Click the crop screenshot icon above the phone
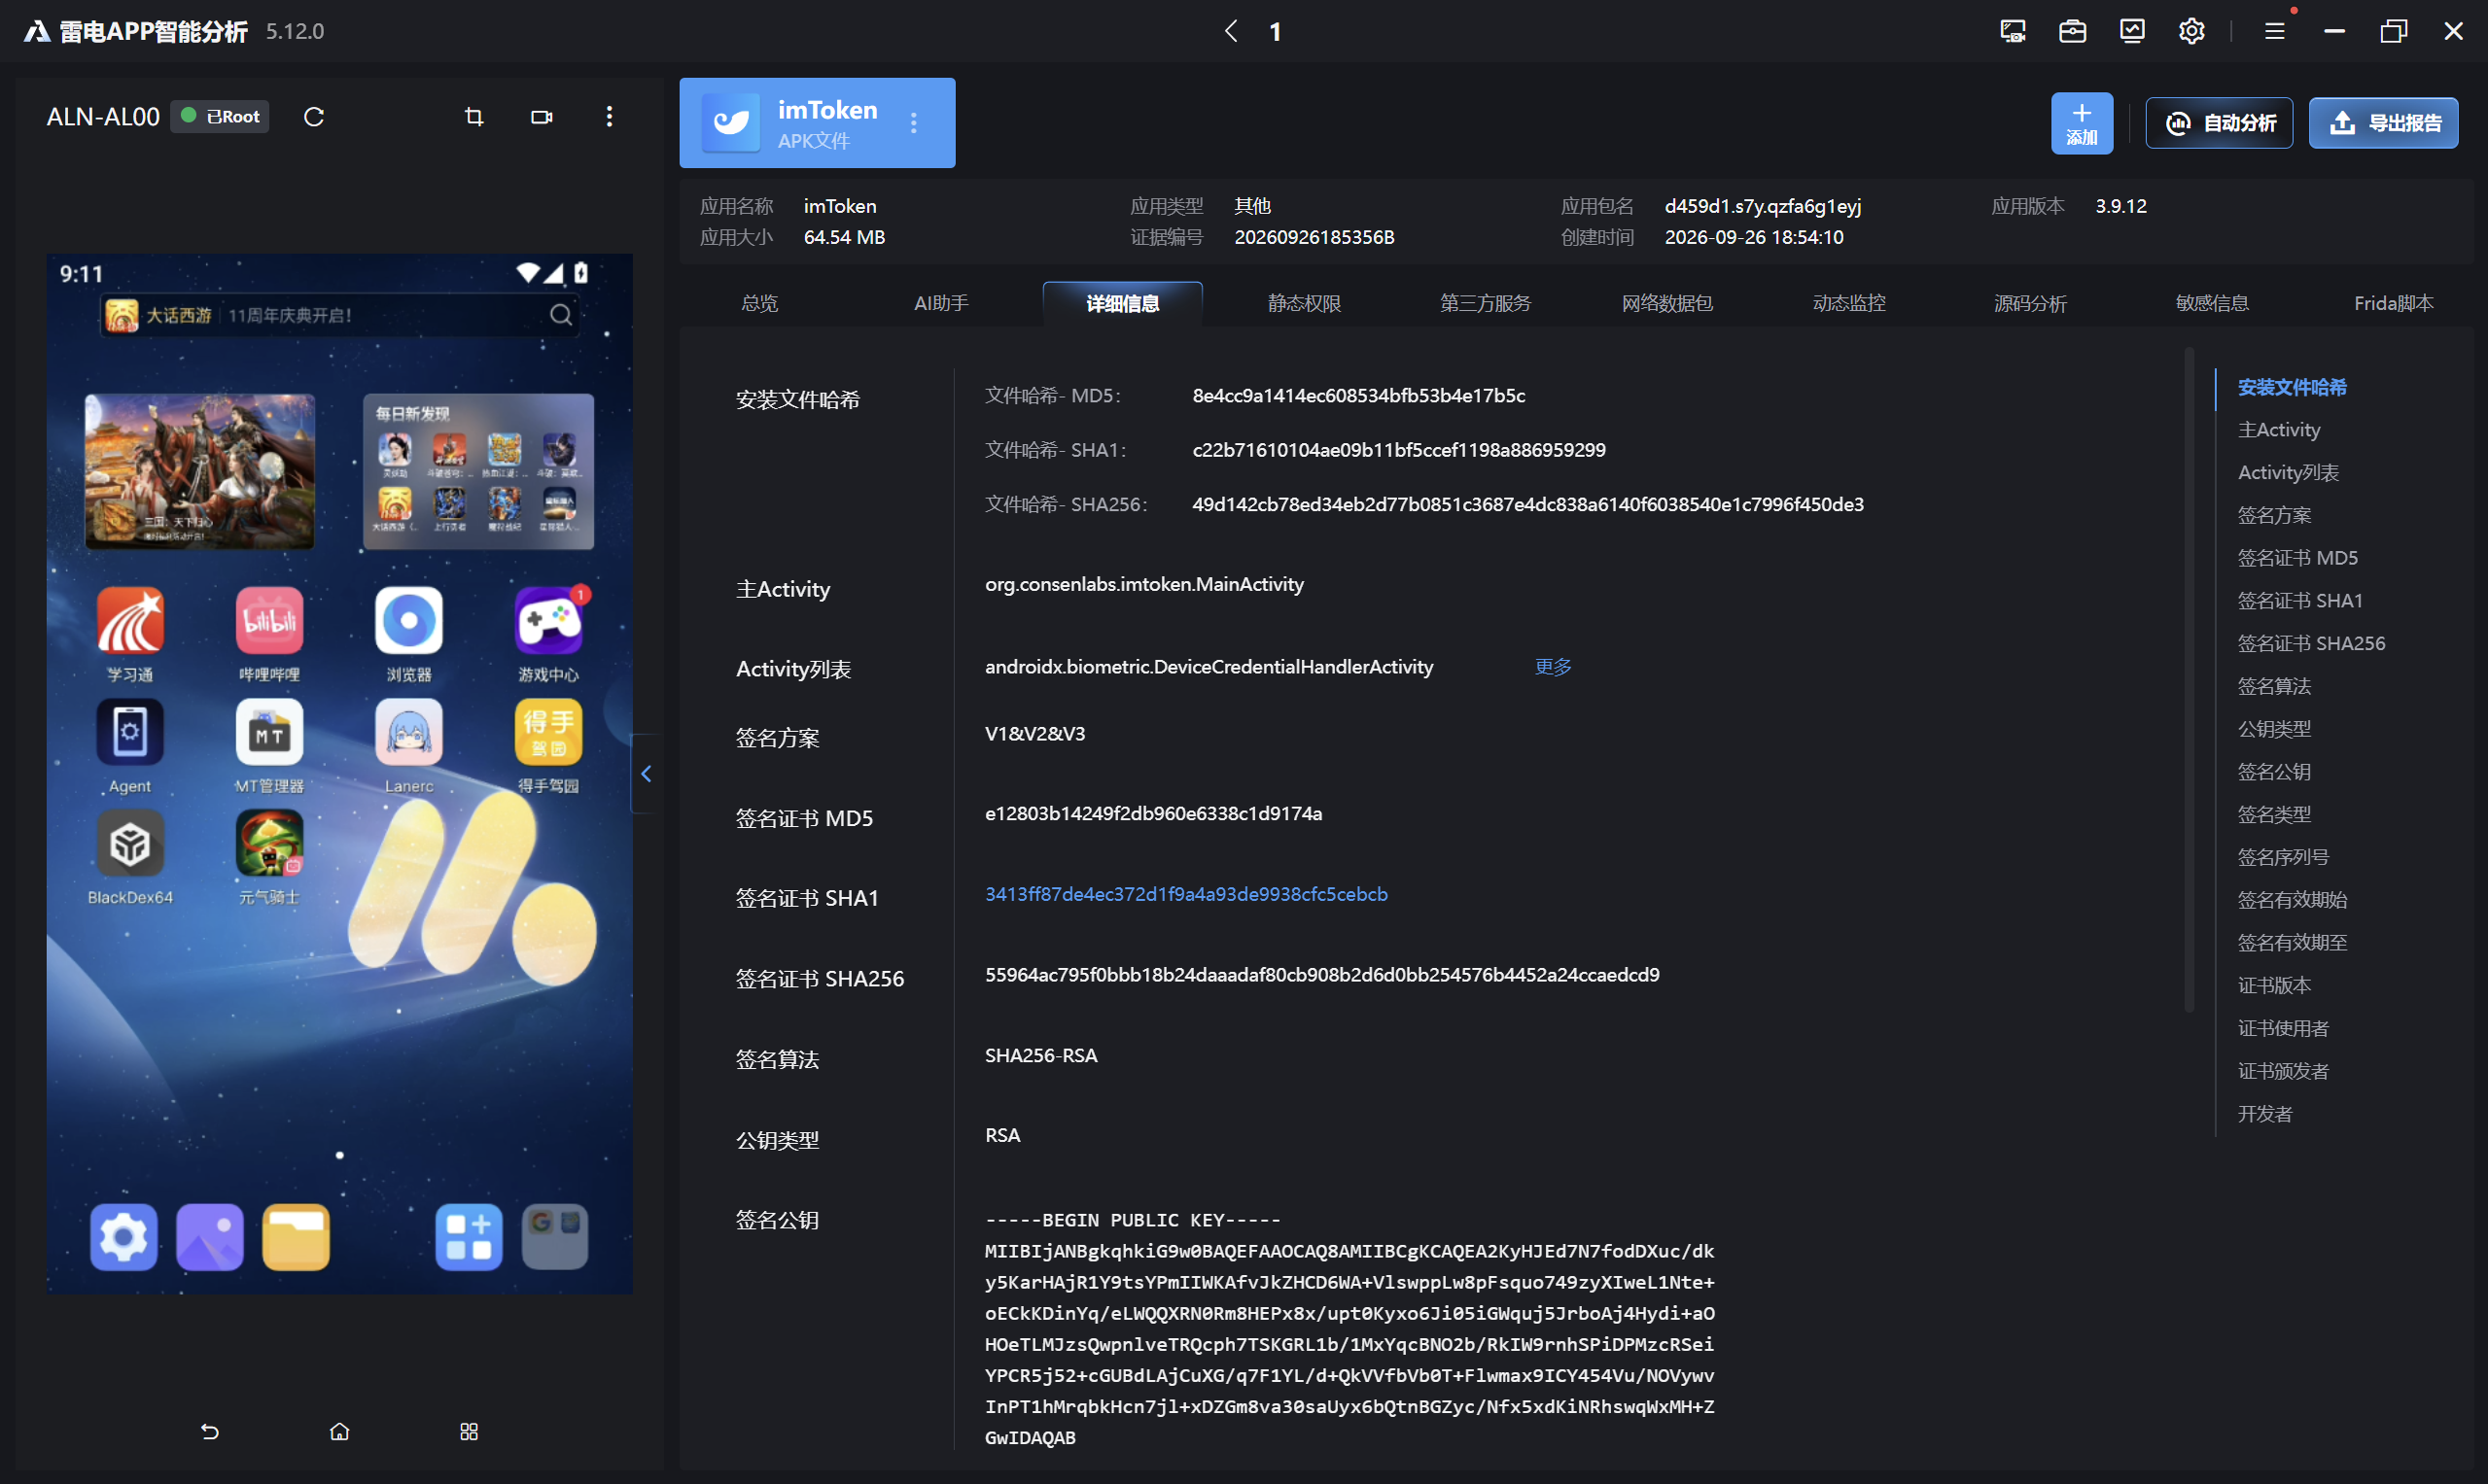This screenshot has height=1484, width=2488. tap(474, 117)
